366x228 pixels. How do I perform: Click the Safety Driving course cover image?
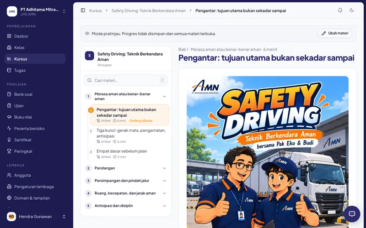tap(268, 152)
